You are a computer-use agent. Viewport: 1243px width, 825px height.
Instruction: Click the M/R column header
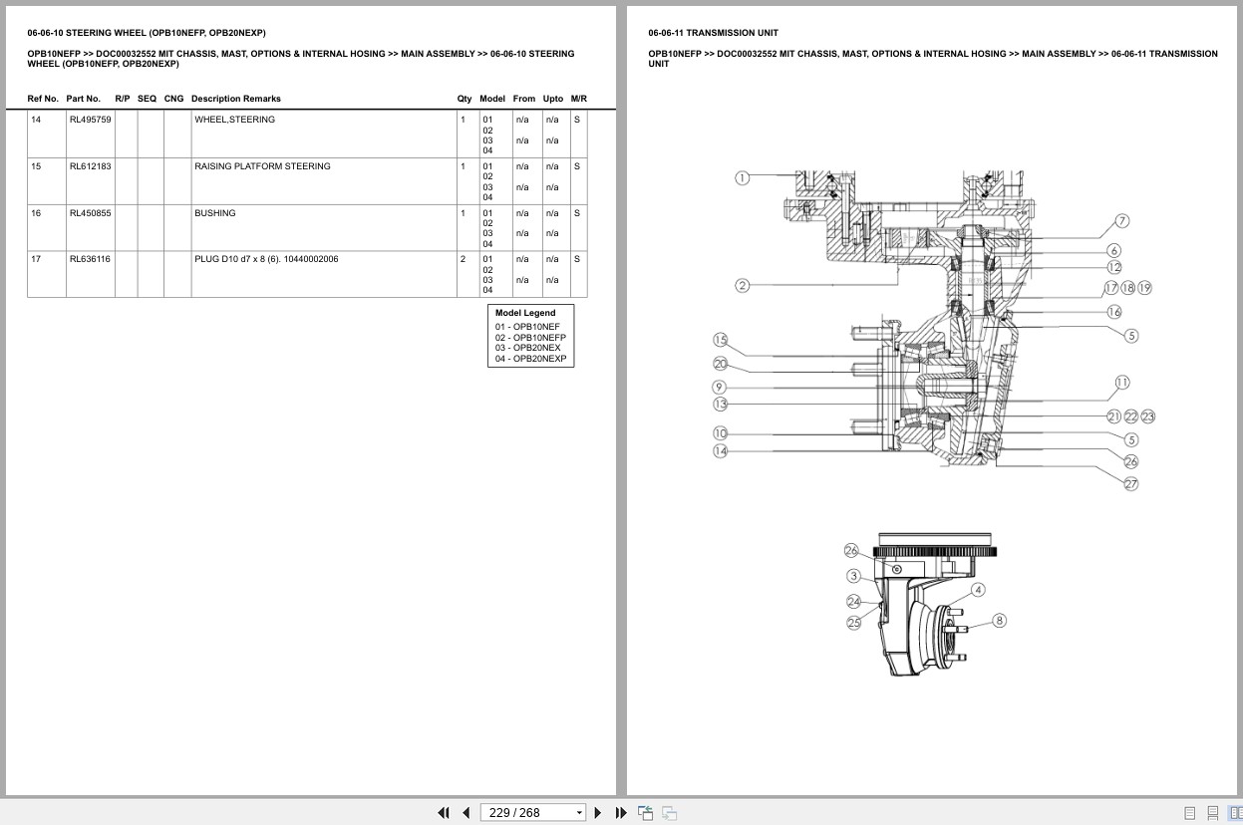(x=579, y=99)
